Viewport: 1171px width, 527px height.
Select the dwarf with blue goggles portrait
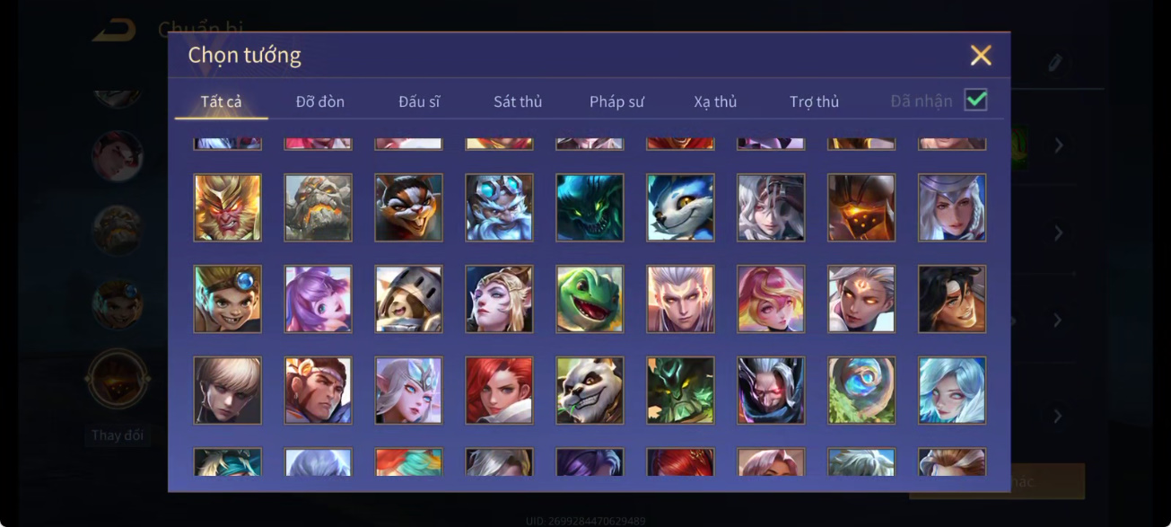click(x=499, y=207)
